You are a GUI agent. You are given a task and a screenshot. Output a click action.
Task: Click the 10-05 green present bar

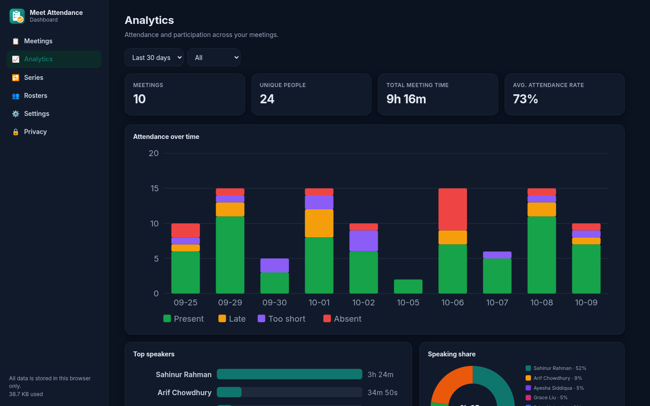(408, 286)
